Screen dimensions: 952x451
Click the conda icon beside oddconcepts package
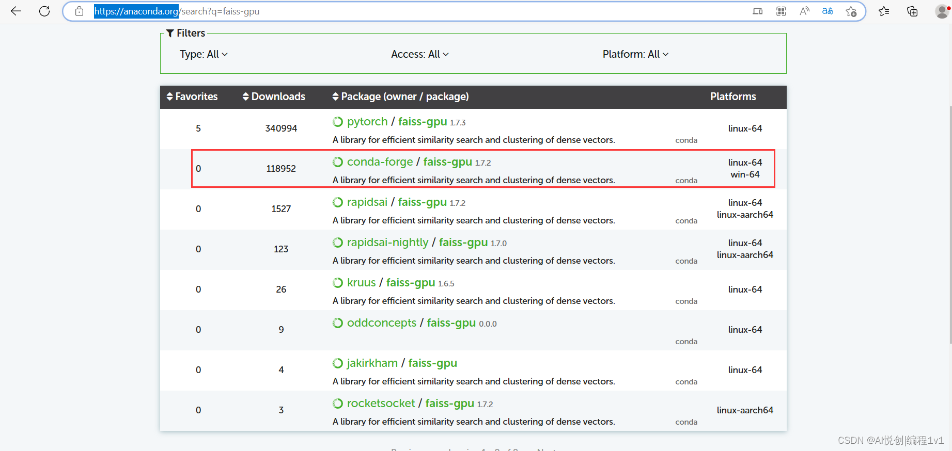point(338,323)
